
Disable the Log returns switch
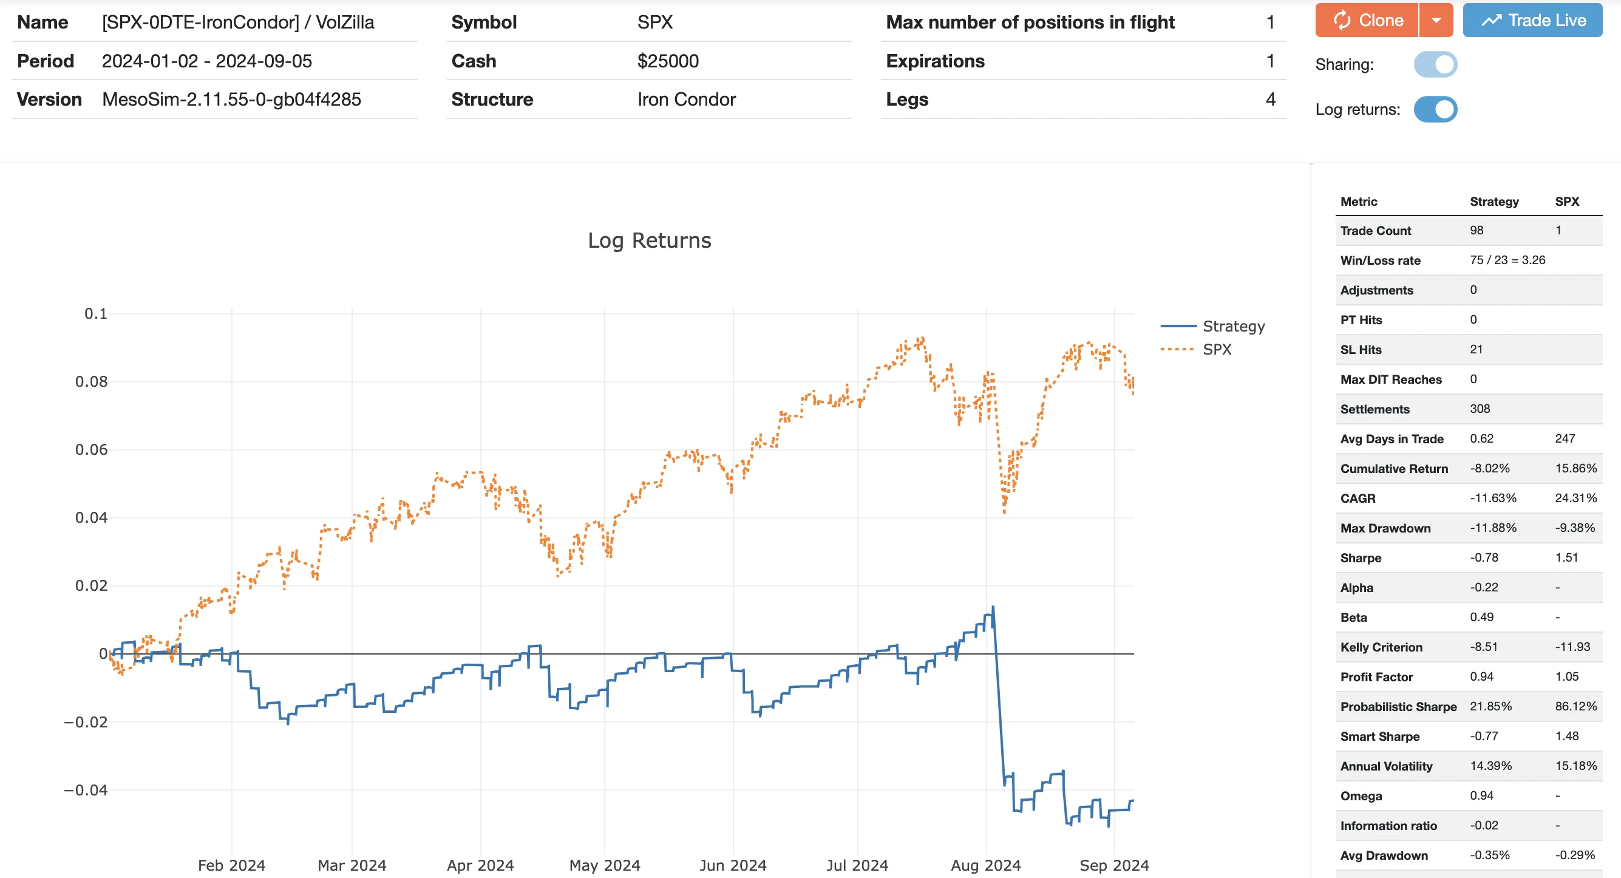[1435, 109]
